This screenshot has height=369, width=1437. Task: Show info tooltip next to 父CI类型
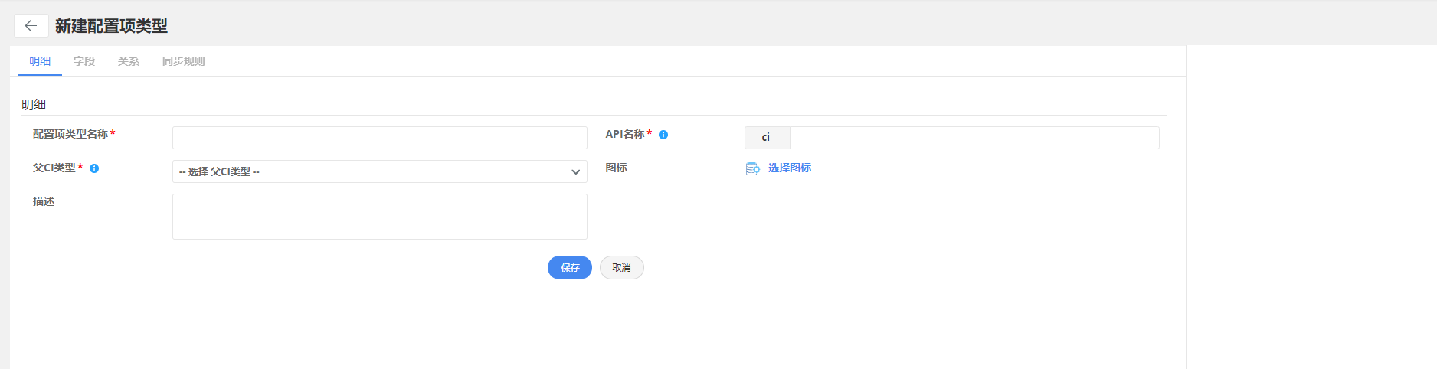(94, 168)
